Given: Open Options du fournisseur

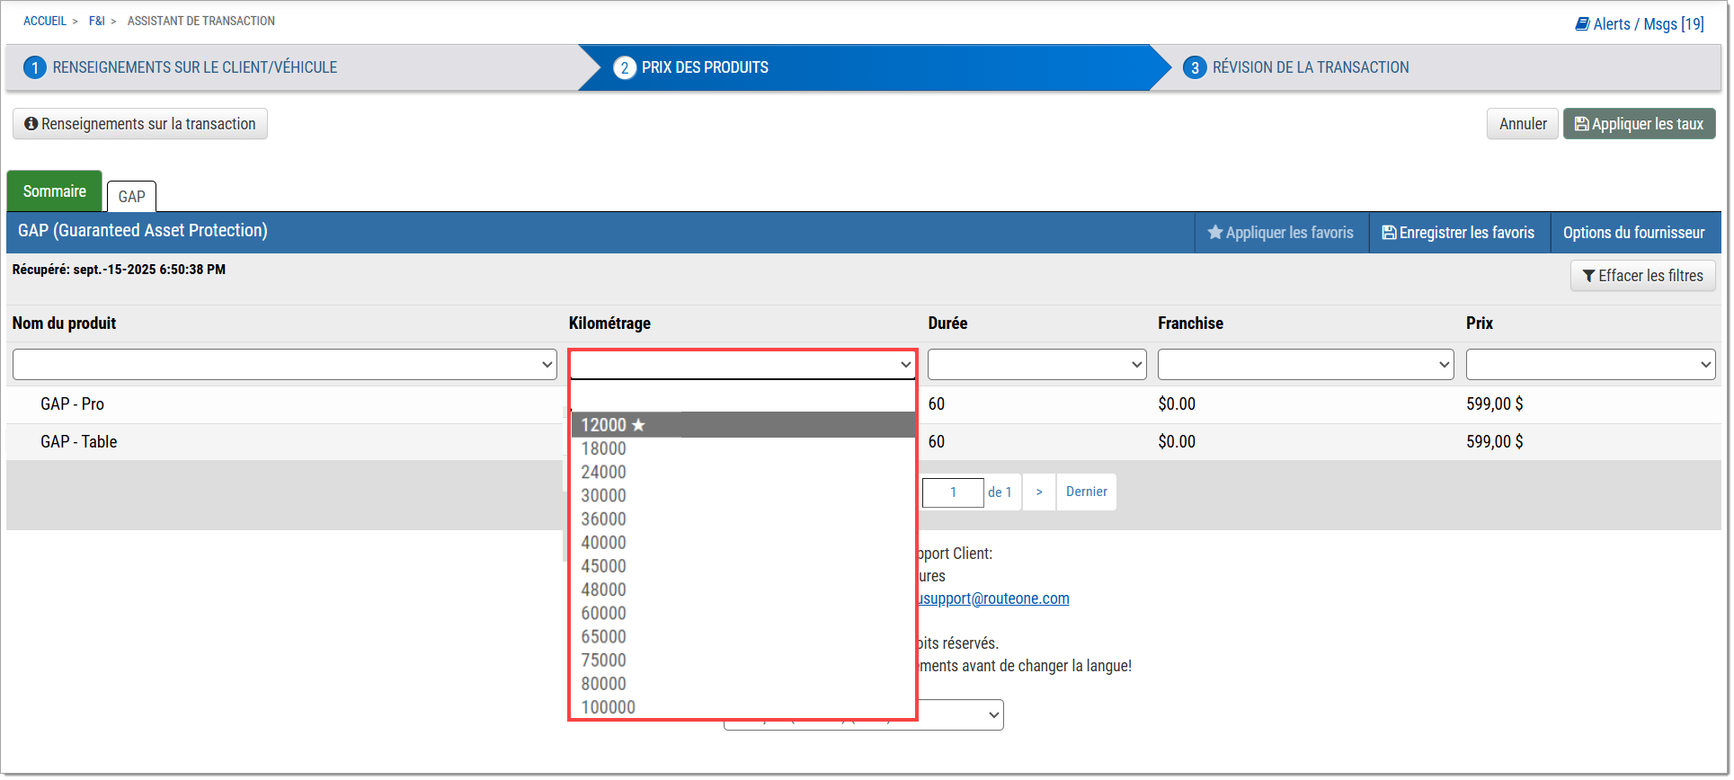Looking at the screenshot, I should pos(1633,233).
